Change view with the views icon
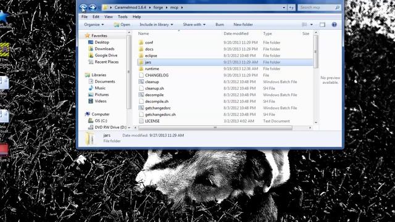The image size is (395, 222). (x=304, y=25)
